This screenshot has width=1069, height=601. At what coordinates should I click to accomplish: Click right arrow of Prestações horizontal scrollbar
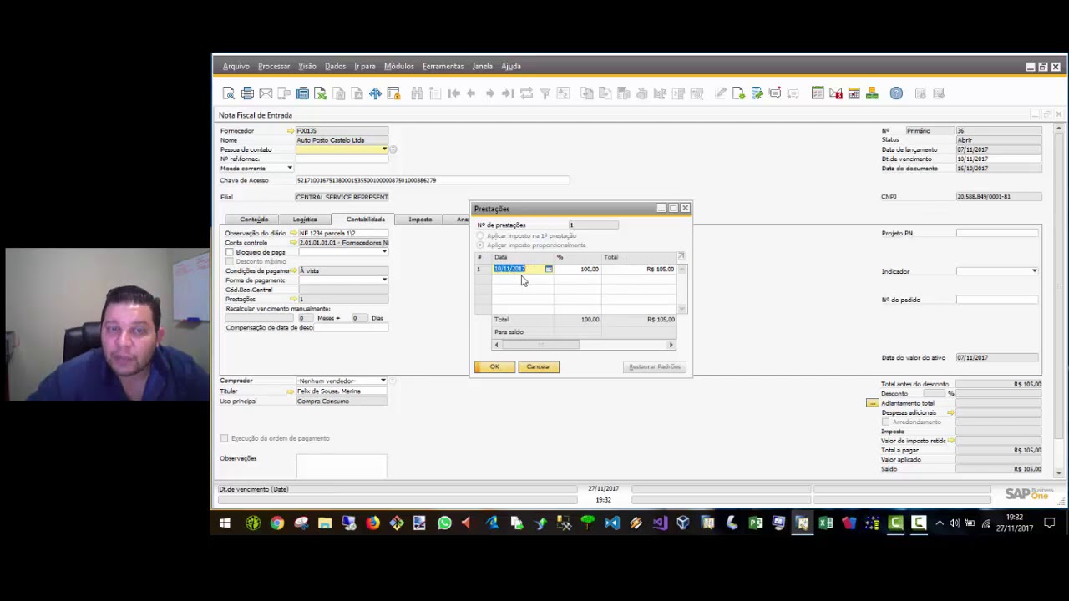click(671, 345)
